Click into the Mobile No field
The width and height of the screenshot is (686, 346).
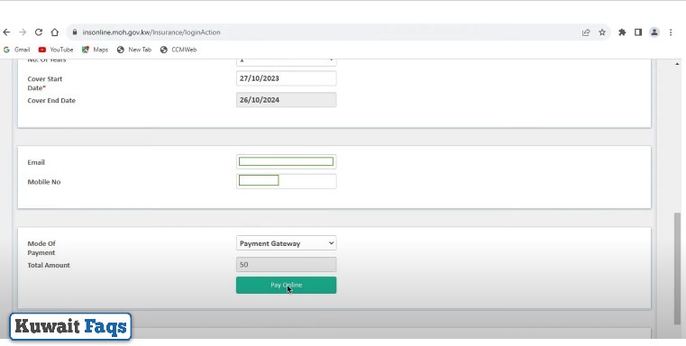286,181
